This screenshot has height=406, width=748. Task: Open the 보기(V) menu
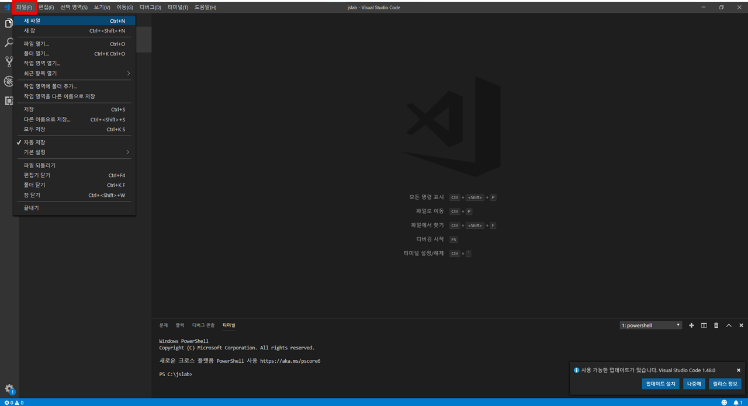point(102,7)
